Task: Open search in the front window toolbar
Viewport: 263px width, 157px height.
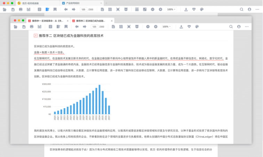Action: 231,27
